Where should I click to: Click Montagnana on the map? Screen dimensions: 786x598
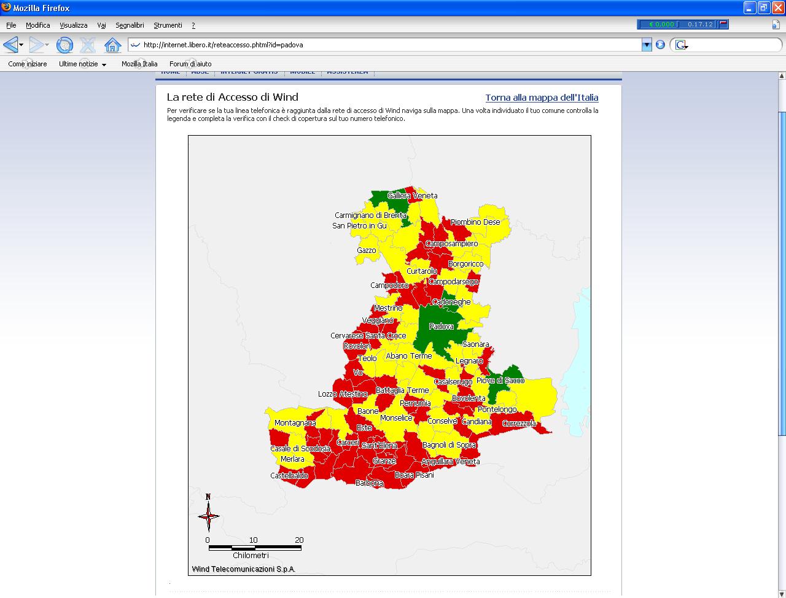(295, 423)
